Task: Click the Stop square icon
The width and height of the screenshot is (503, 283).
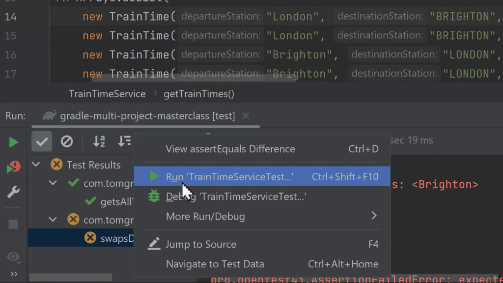Action: 14,224
